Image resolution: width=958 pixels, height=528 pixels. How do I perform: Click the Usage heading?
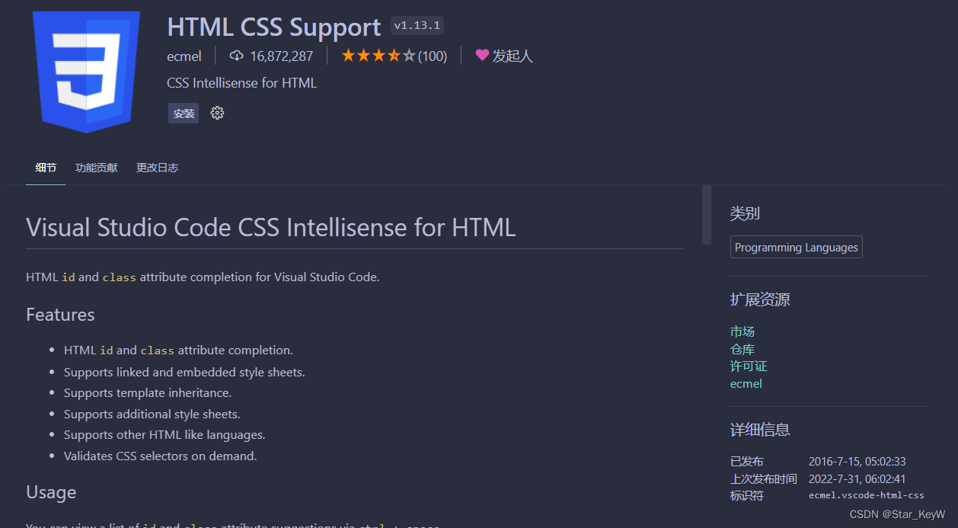(51, 492)
